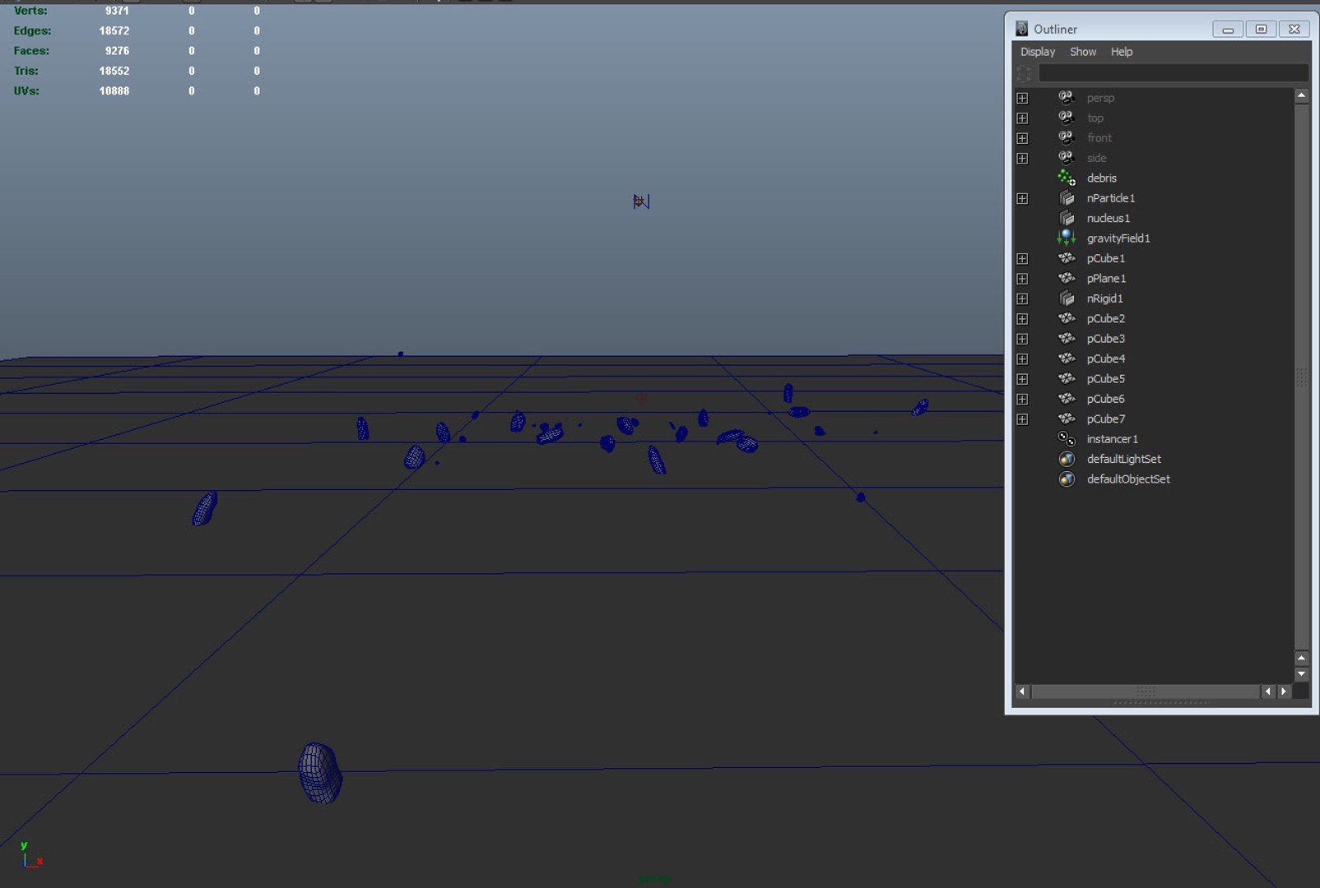This screenshot has width=1320, height=888.
Task: Click the gravityField1 field icon
Action: (1067, 238)
